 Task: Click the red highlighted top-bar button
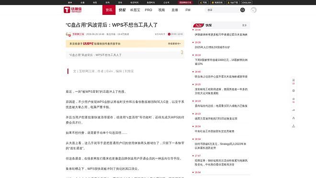click(x=185, y=2)
